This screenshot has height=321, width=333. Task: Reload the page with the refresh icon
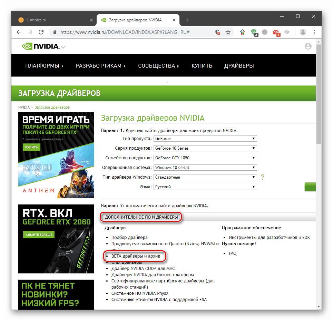pos(41,32)
